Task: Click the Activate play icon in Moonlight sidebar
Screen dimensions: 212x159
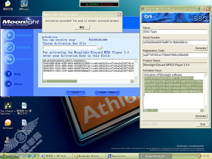Action: click(x=9, y=35)
